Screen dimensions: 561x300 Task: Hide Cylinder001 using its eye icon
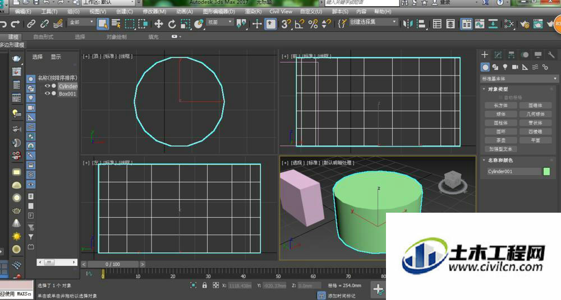pos(47,86)
